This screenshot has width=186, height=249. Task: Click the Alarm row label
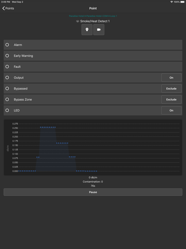pyautogui.click(x=18, y=45)
